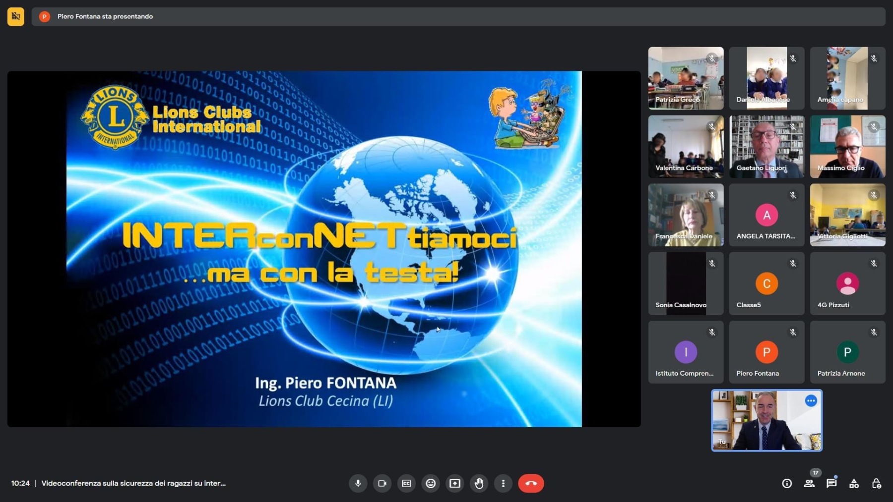Select Daniela Albanese video tile

[x=766, y=78]
